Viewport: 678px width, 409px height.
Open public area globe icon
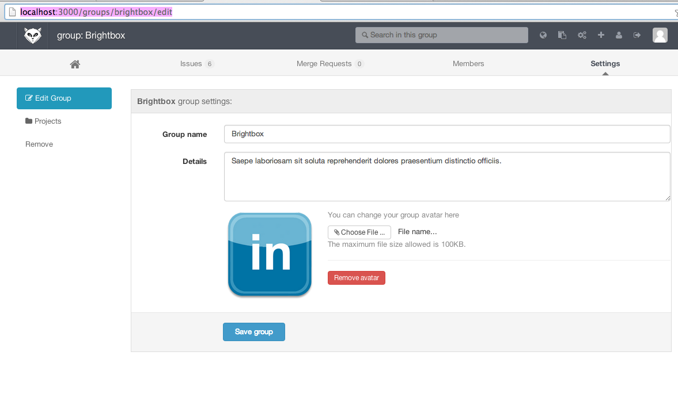543,35
